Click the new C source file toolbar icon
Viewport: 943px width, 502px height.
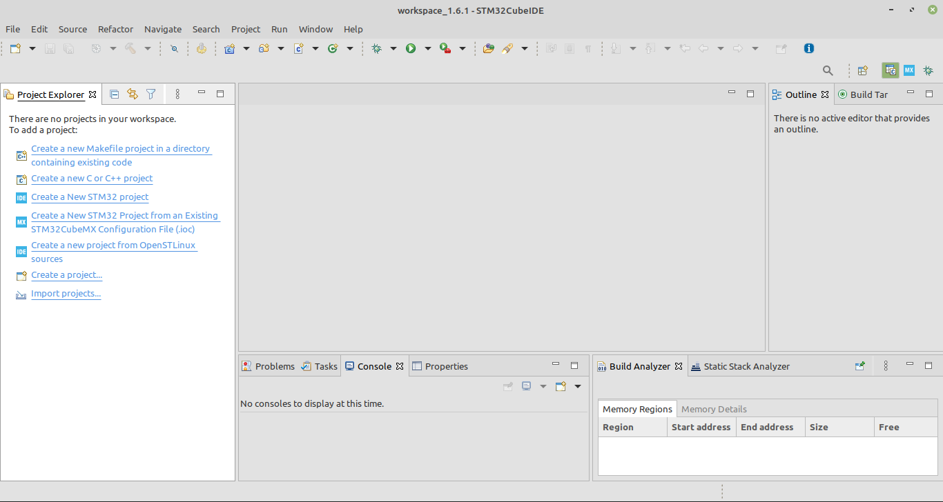[298, 48]
